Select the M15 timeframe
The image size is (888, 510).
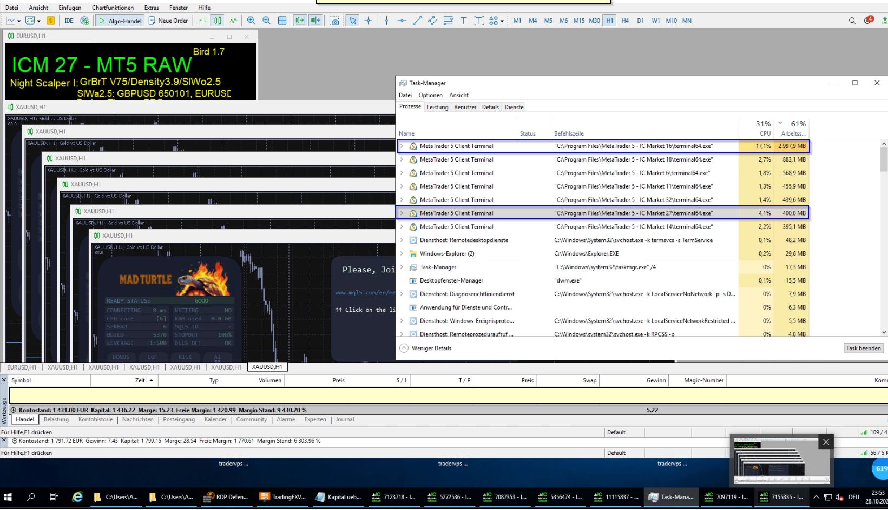tap(578, 21)
